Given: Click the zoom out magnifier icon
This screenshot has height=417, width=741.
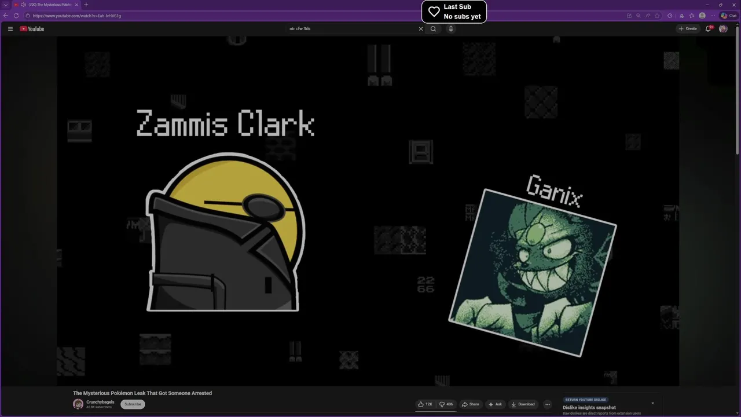Looking at the screenshot, I should (639, 16).
